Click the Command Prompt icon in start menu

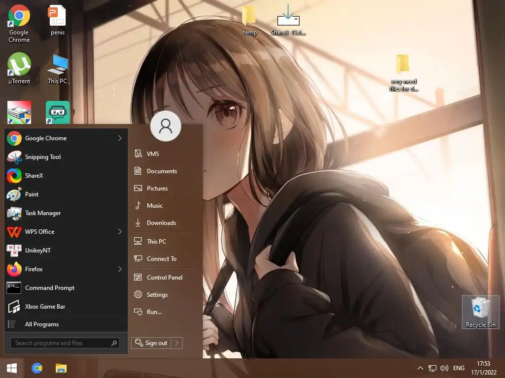[x=14, y=287]
